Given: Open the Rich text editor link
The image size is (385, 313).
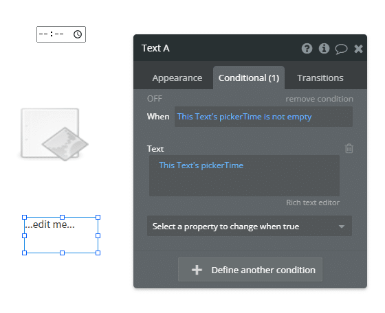Looking at the screenshot, I should 313,202.
